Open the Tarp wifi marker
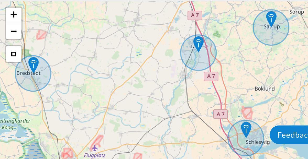 pyautogui.click(x=199, y=44)
